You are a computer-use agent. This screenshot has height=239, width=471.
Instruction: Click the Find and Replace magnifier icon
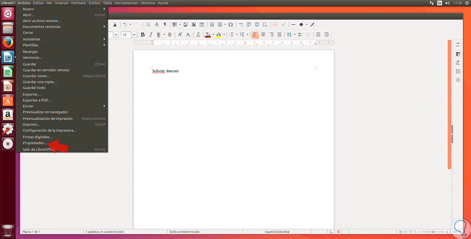148,25
